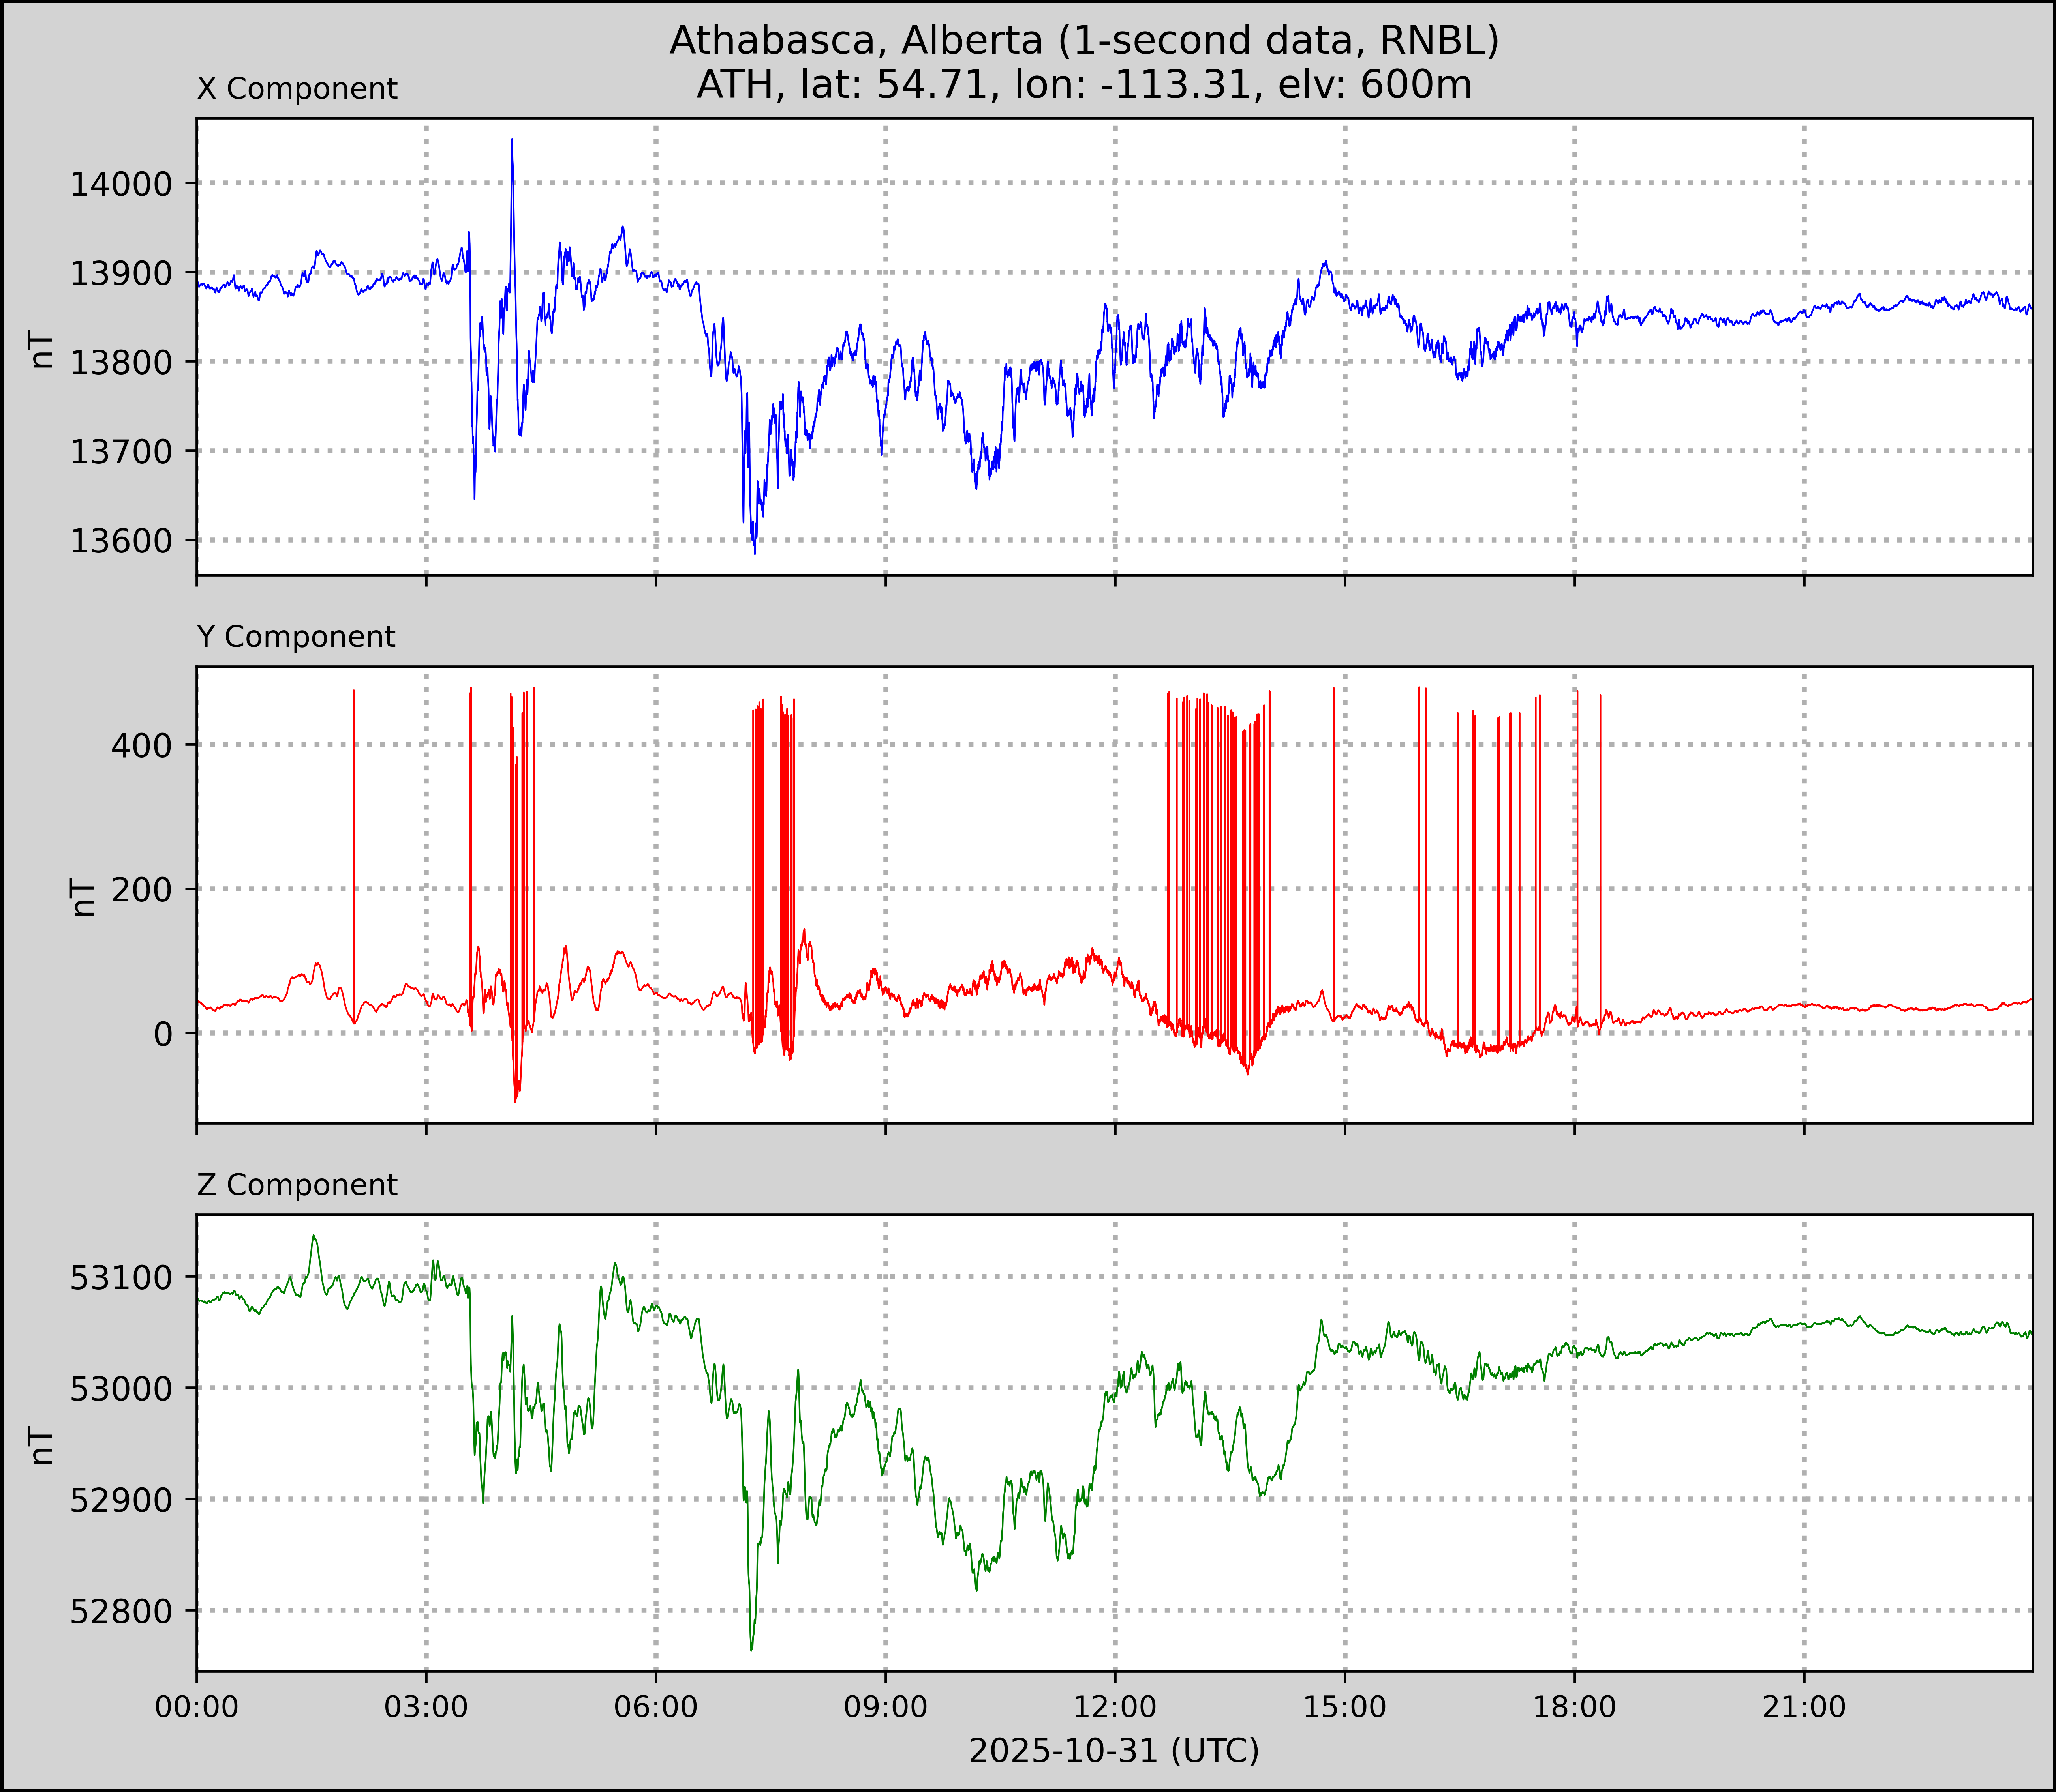Click the 12:00 time axis label
The image size is (2056, 1792).
(x=1115, y=1707)
